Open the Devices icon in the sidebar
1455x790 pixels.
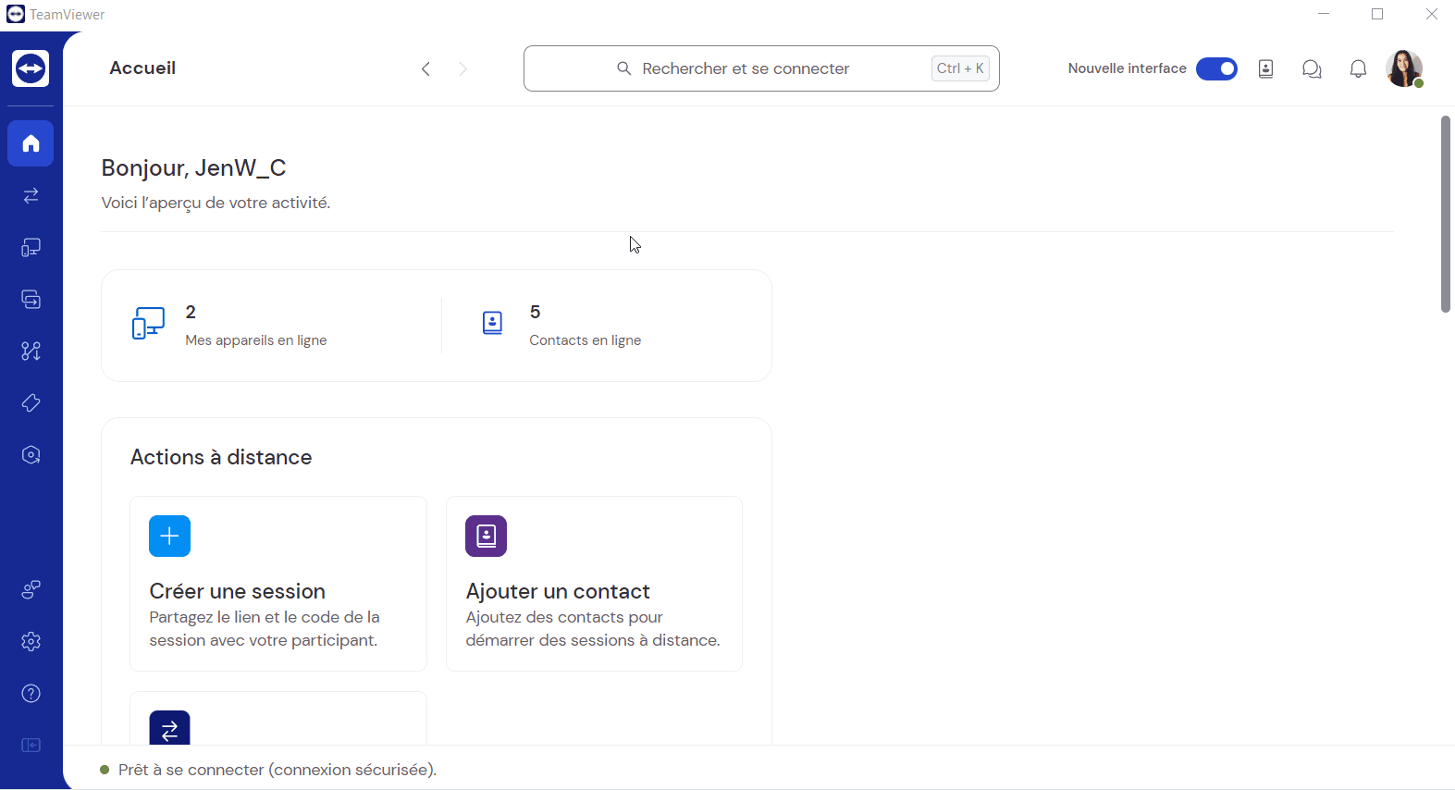pos(31,247)
